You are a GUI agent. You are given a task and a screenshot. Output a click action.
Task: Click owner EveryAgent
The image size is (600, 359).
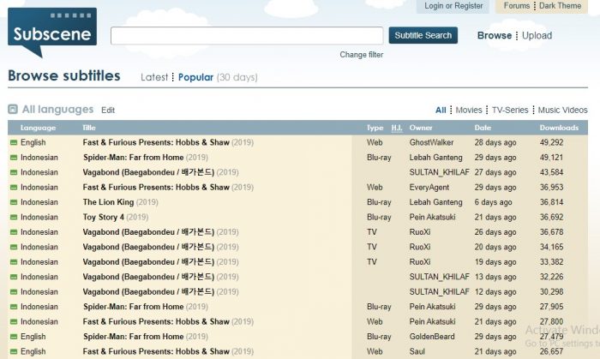point(429,188)
